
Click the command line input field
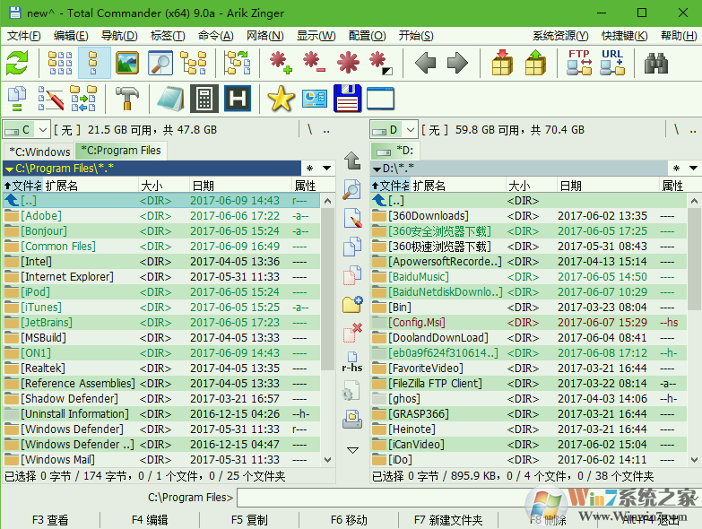tap(467, 498)
